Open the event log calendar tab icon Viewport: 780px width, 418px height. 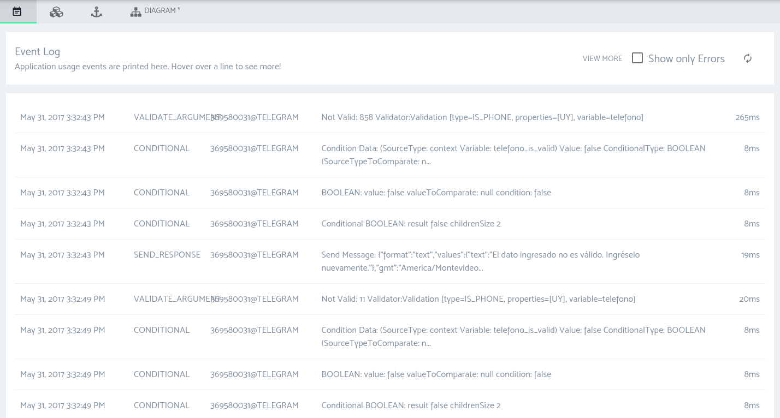[17, 11]
